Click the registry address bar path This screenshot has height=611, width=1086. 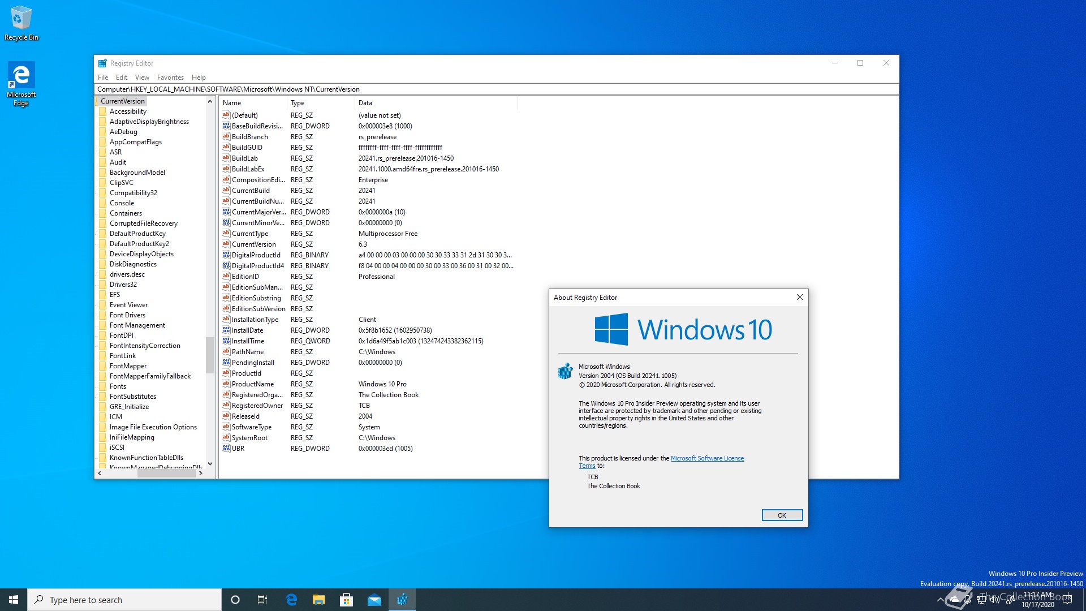click(496, 89)
